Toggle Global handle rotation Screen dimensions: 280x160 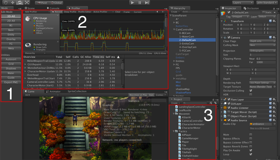click(56, 3)
